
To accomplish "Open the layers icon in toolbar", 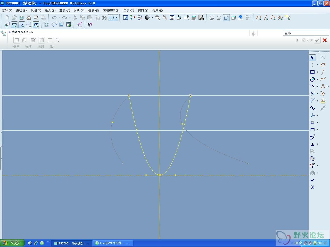I will point(194,17).
